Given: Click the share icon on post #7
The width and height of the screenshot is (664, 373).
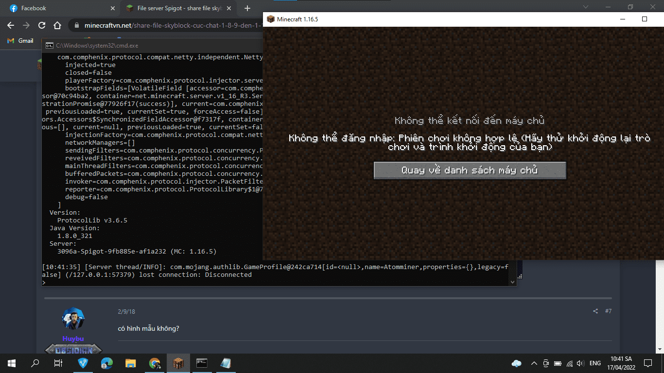Looking at the screenshot, I should pyautogui.click(x=595, y=311).
